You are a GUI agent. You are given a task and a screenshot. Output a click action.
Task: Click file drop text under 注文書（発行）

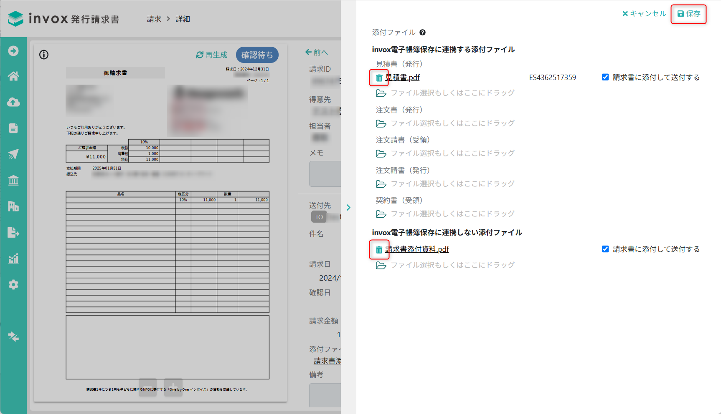tap(453, 123)
